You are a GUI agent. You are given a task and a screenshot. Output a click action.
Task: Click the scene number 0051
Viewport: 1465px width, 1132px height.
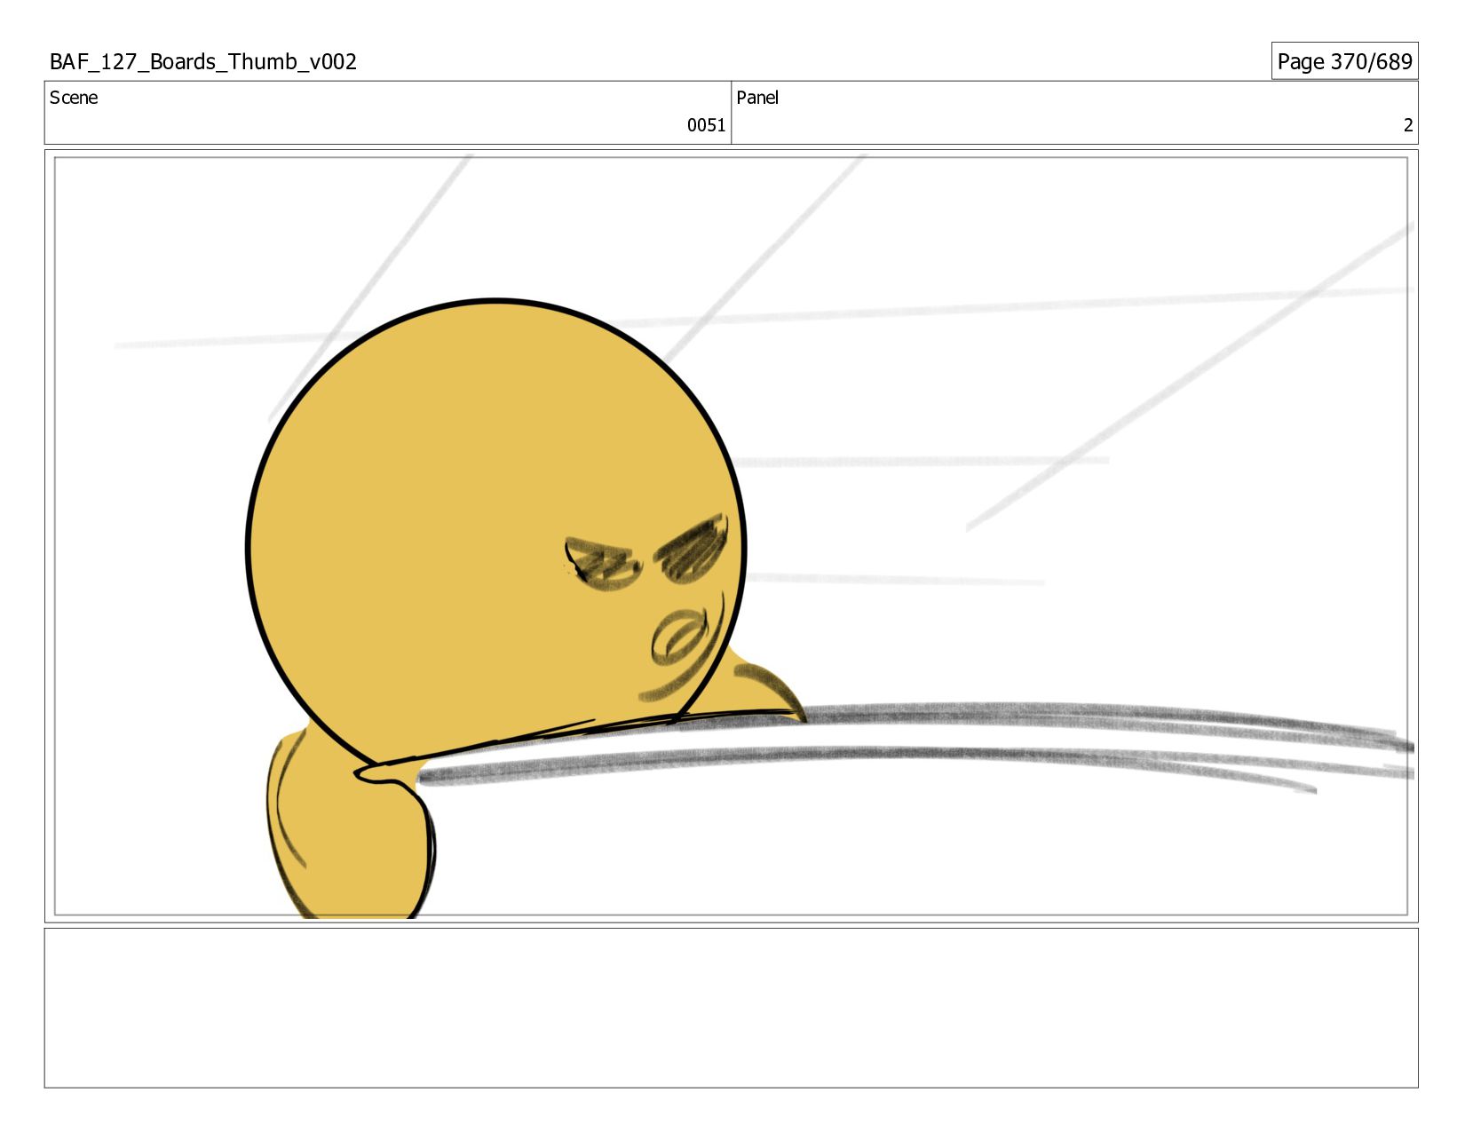(x=706, y=125)
